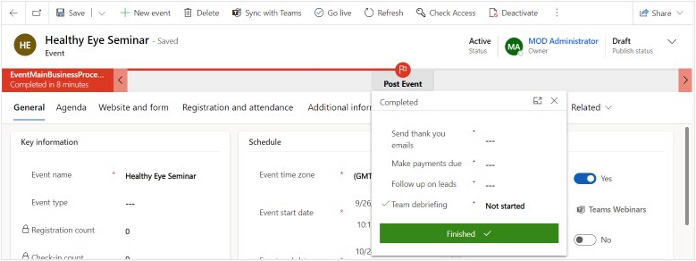696x261 pixels.
Task: Click the Registration count value
Action: click(x=128, y=231)
